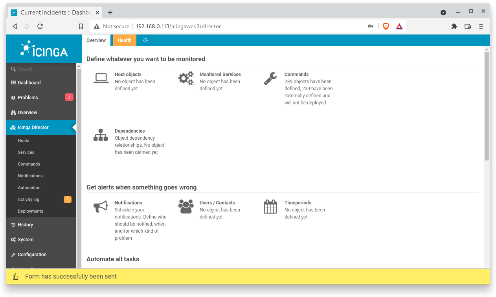
Task: Click the refresh icon next to Health tab
Action: click(145, 40)
